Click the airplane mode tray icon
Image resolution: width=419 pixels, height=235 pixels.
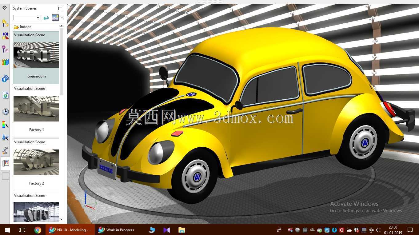tap(371, 230)
